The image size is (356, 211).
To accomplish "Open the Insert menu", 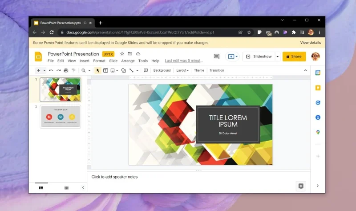I will coord(85,61).
